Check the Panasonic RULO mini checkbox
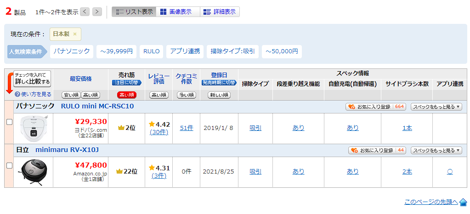The height and width of the screenshot is (214, 470). click(9, 122)
